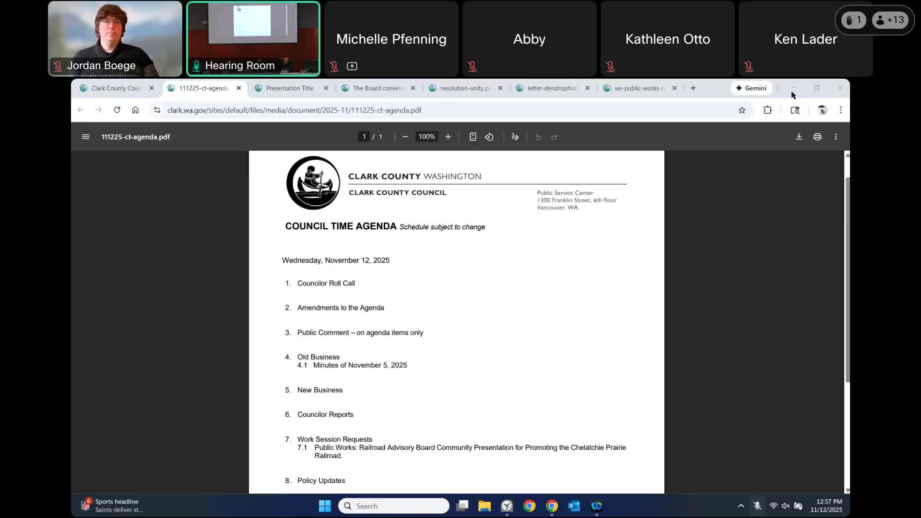This screenshot has height=518, width=921.
Task: Rotate the PDF page counterclockwise
Action: [x=489, y=137]
